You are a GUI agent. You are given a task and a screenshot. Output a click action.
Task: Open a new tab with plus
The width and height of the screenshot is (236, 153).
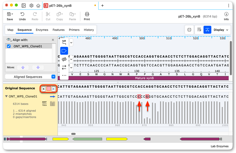102,6
